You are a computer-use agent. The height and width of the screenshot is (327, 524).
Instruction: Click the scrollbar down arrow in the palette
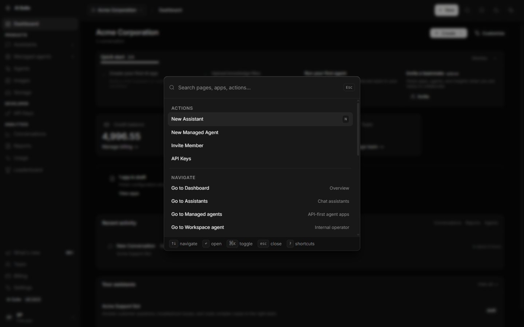[358, 235]
